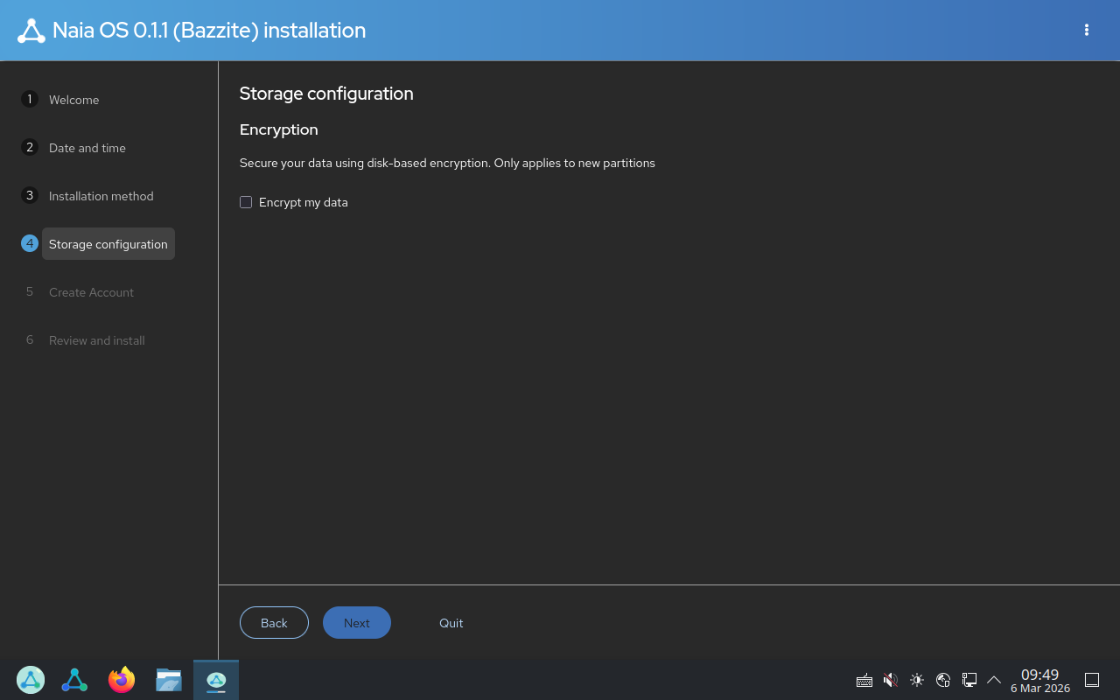Screen dimensions: 1120x700
Task: Click the triangle Naia app taskbar icon
Action: tap(74, 680)
